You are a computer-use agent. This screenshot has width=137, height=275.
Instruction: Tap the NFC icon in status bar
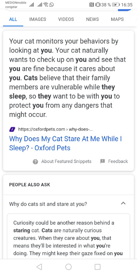(x=92, y=5)
